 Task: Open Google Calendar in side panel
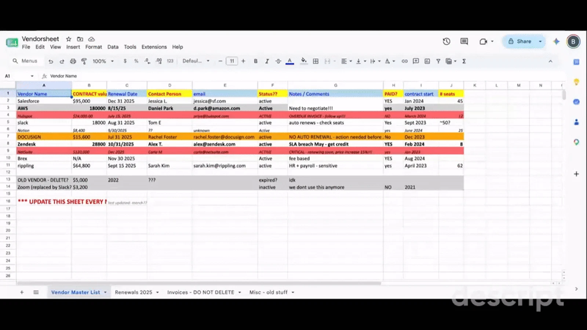coord(576,62)
